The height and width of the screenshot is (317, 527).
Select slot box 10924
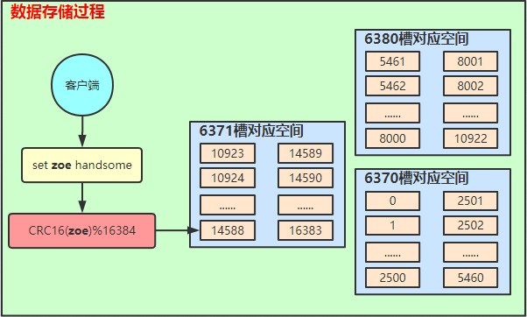228,178
